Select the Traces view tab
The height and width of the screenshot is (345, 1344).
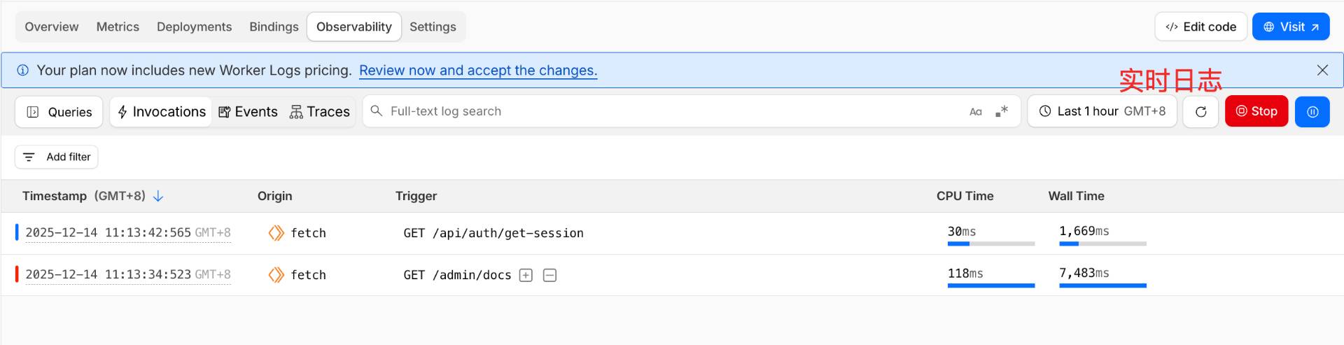[320, 112]
